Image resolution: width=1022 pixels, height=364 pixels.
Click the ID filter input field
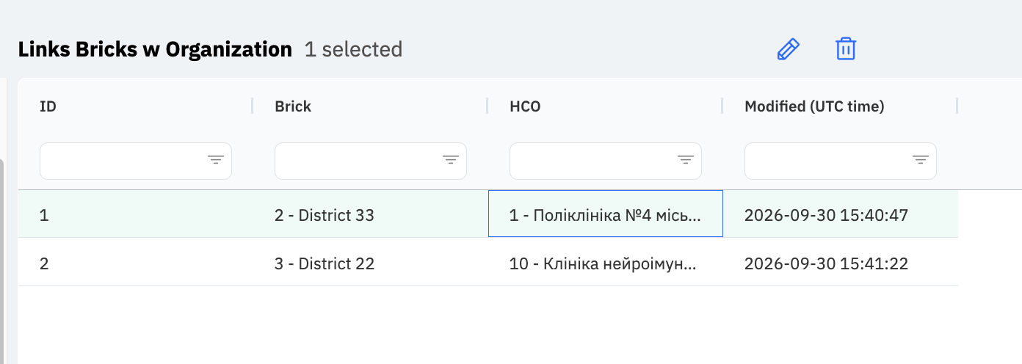[136, 161]
